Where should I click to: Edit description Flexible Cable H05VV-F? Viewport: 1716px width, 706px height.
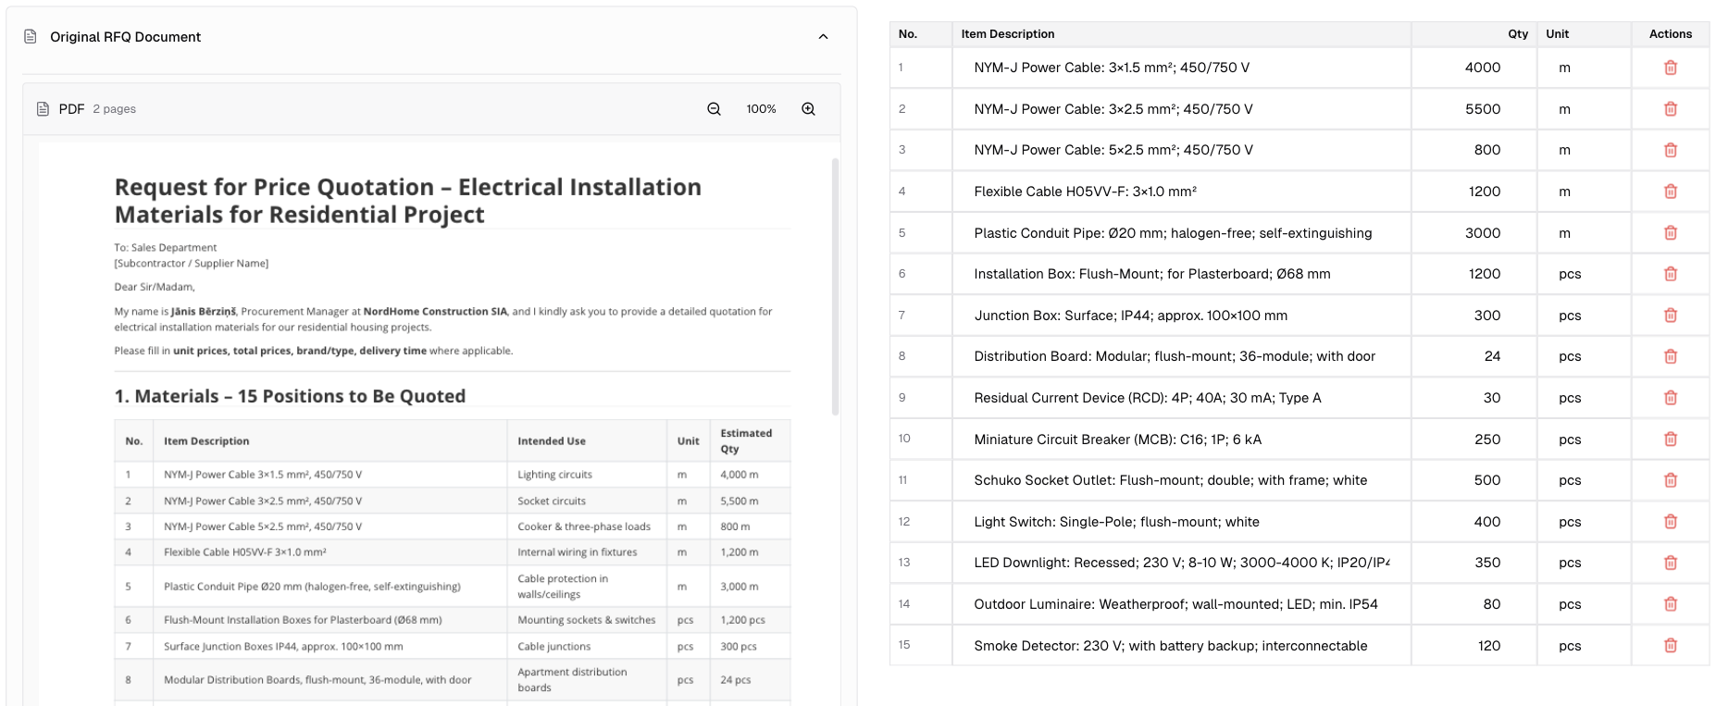pyautogui.click(x=1181, y=192)
